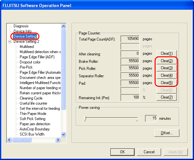This screenshot has width=194, height=160.
Task: Click horizontal scrollbar left arrow
Action: [x=9, y=140]
